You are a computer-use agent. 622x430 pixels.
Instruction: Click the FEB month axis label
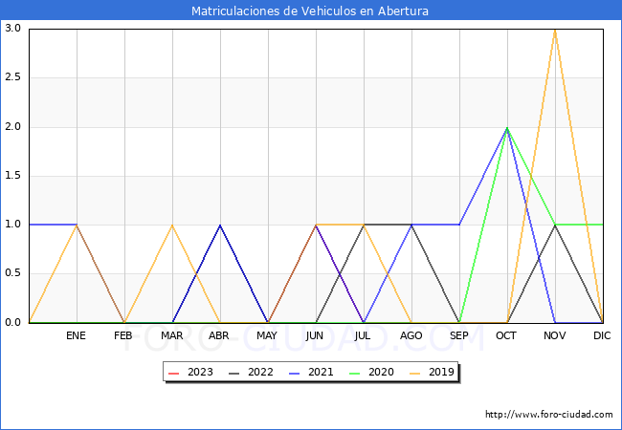[x=123, y=335]
